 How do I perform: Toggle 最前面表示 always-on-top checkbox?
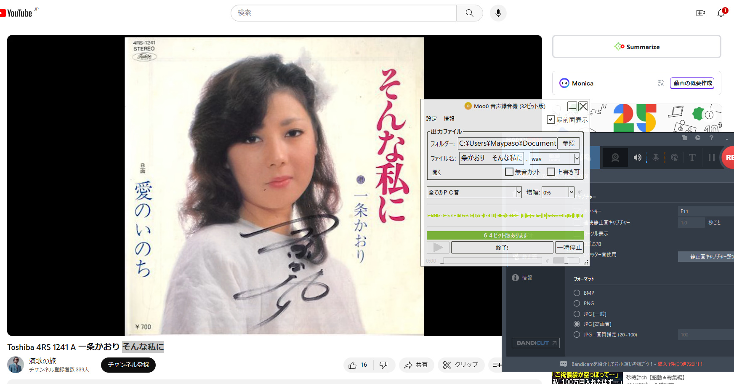[550, 120]
